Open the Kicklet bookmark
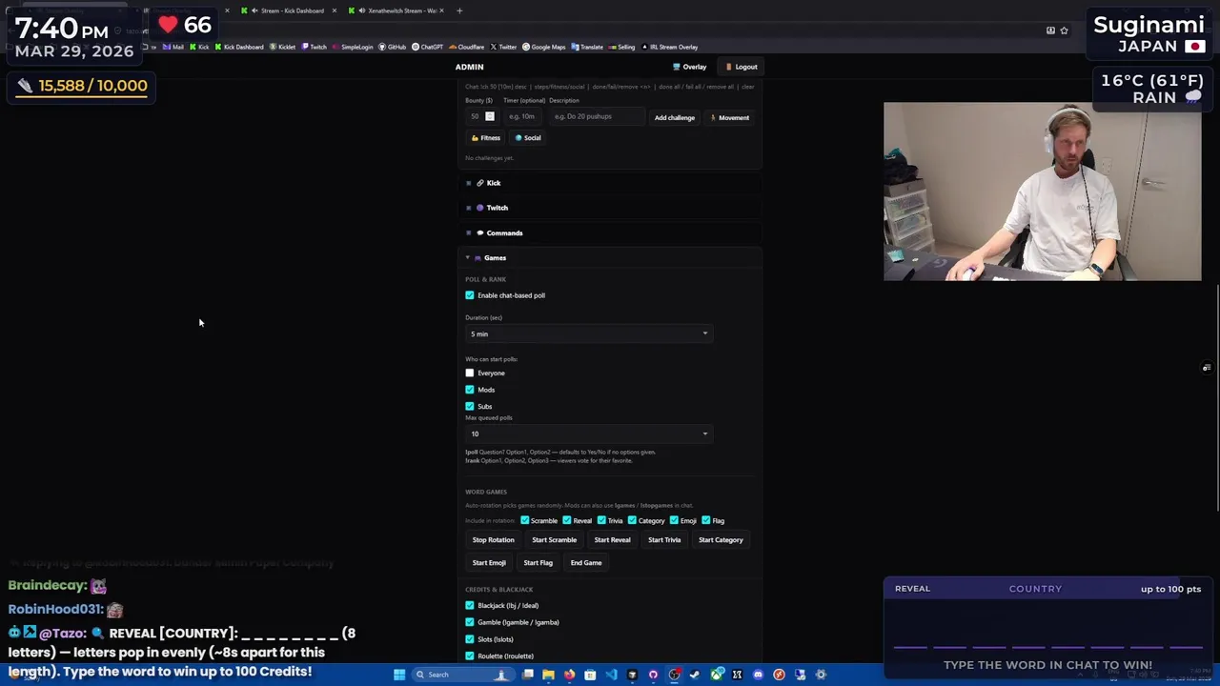This screenshot has height=686, width=1220. pyautogui.click(x=283, y=47)
